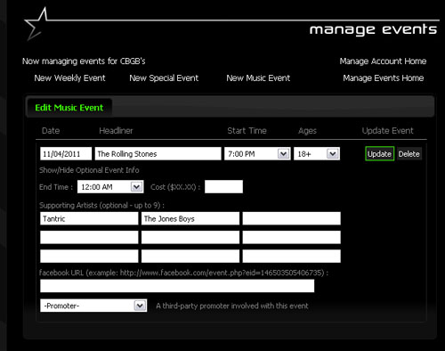
Task: Click the 'End Time :' label
Action: (x=56, y=187)
